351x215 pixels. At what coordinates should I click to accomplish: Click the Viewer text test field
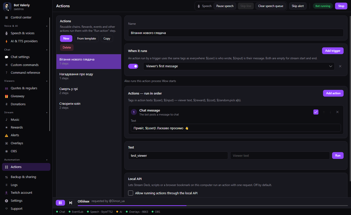click(280, 155)
